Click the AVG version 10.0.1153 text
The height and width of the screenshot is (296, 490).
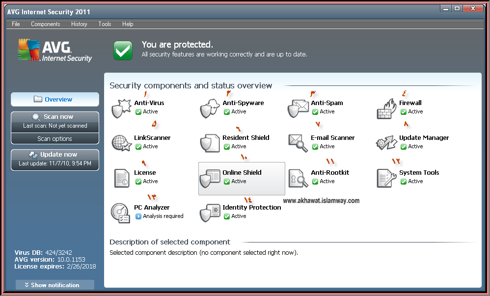50,260
